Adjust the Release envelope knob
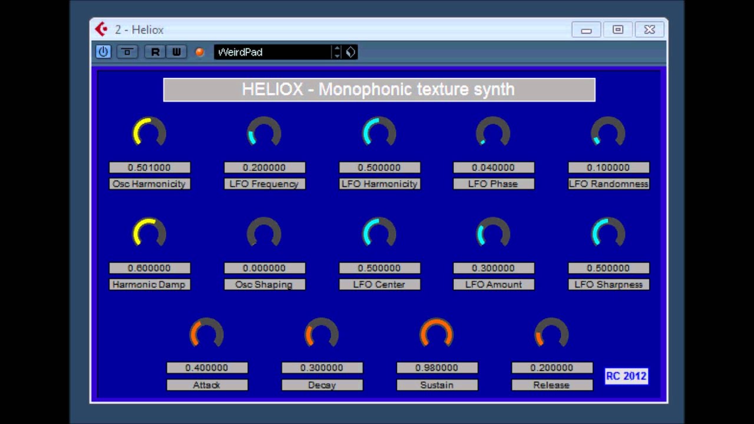The width and height of the screenshot is (754, 424). [x=551, y=334]
